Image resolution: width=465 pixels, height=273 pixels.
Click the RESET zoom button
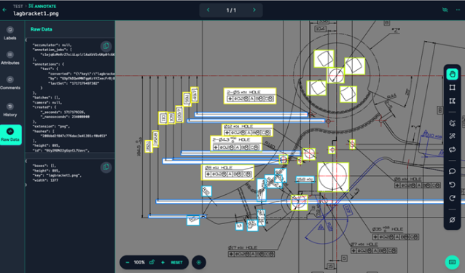[x=176, y=262]
